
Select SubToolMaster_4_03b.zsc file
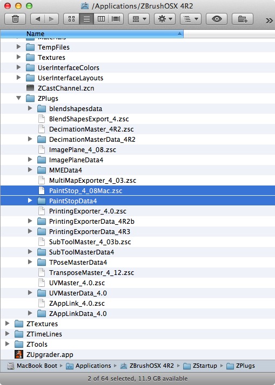pos(90,242)
